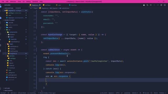Screen dimensions: 168x94
Task: Change the JavaScript language mode
Action: pyautogui.click(x=127, y=93)
